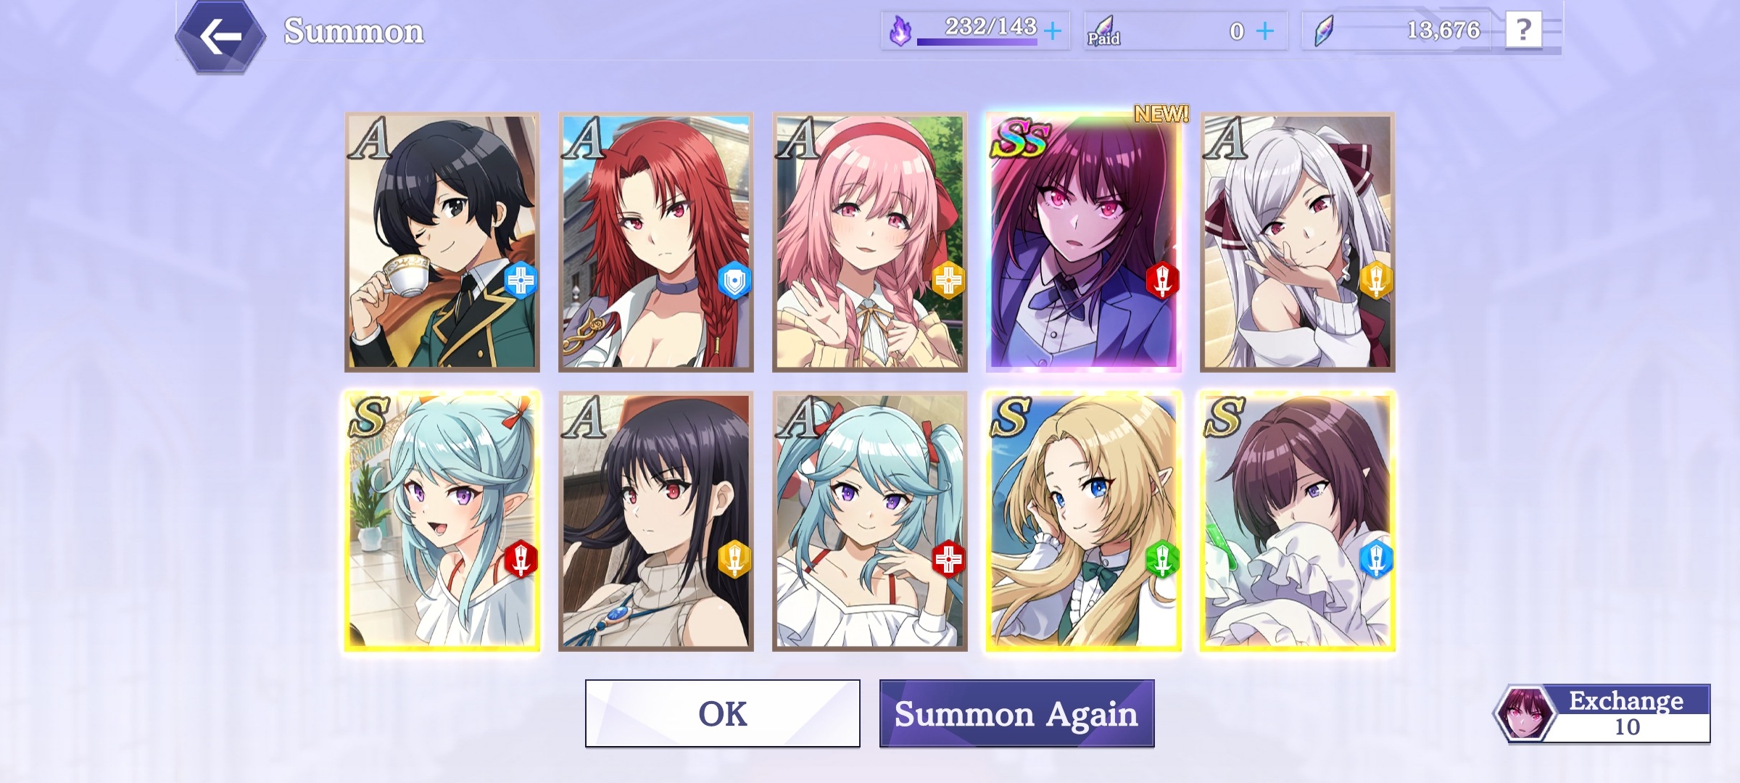Tap the crystal currency icon showing 13,676

[1324, 31]
